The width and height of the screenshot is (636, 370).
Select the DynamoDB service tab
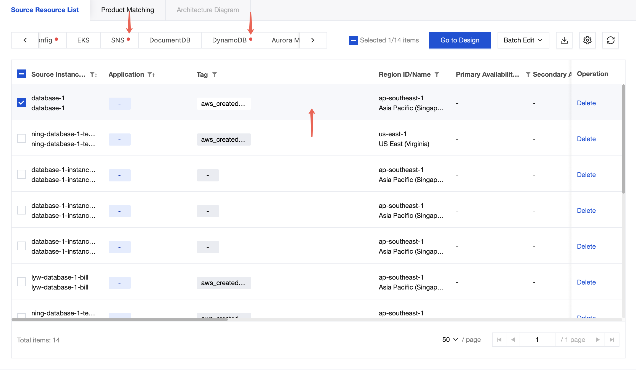pos(229,40)
